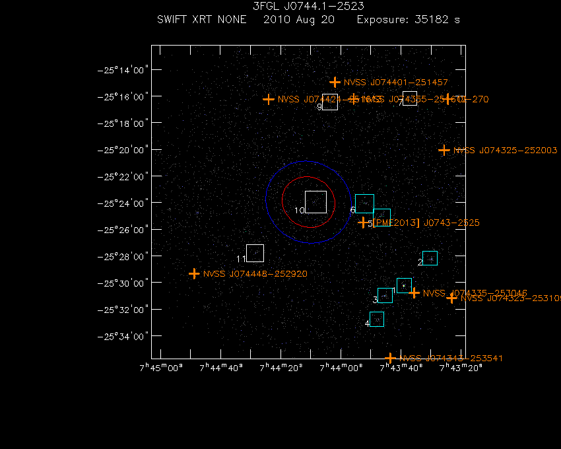This screenshot has height=449, width=561.
Task: Select the cyan source box numbered 3
Action: [x=385, y=295]
